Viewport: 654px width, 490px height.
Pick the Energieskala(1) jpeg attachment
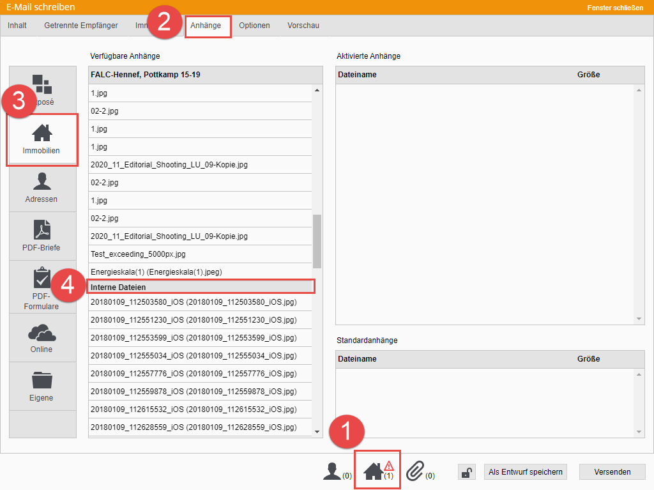(156, 272)
